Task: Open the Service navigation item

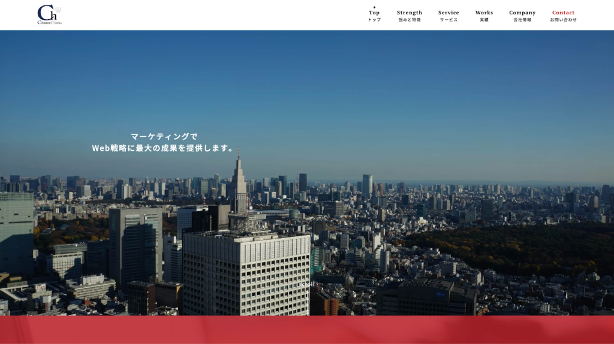Action: point(449,13)
